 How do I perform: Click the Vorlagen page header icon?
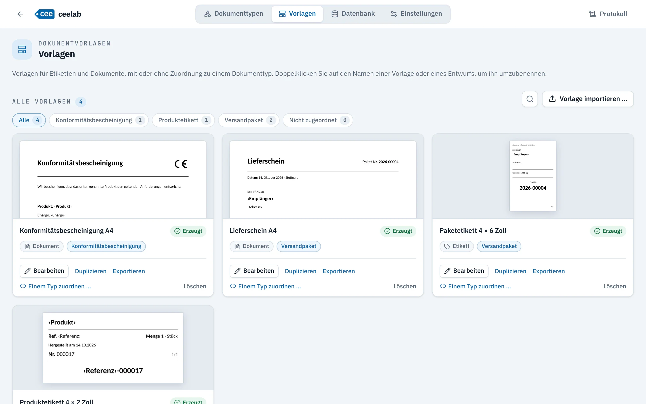tap(22, 49)
